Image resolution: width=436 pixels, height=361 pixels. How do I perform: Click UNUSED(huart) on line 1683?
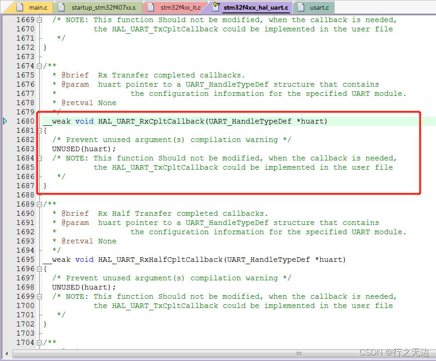[x=84, y=149]
